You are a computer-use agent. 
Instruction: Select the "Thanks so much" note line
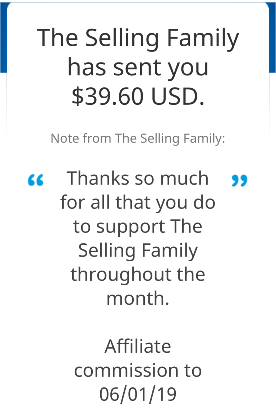point(138,178)
